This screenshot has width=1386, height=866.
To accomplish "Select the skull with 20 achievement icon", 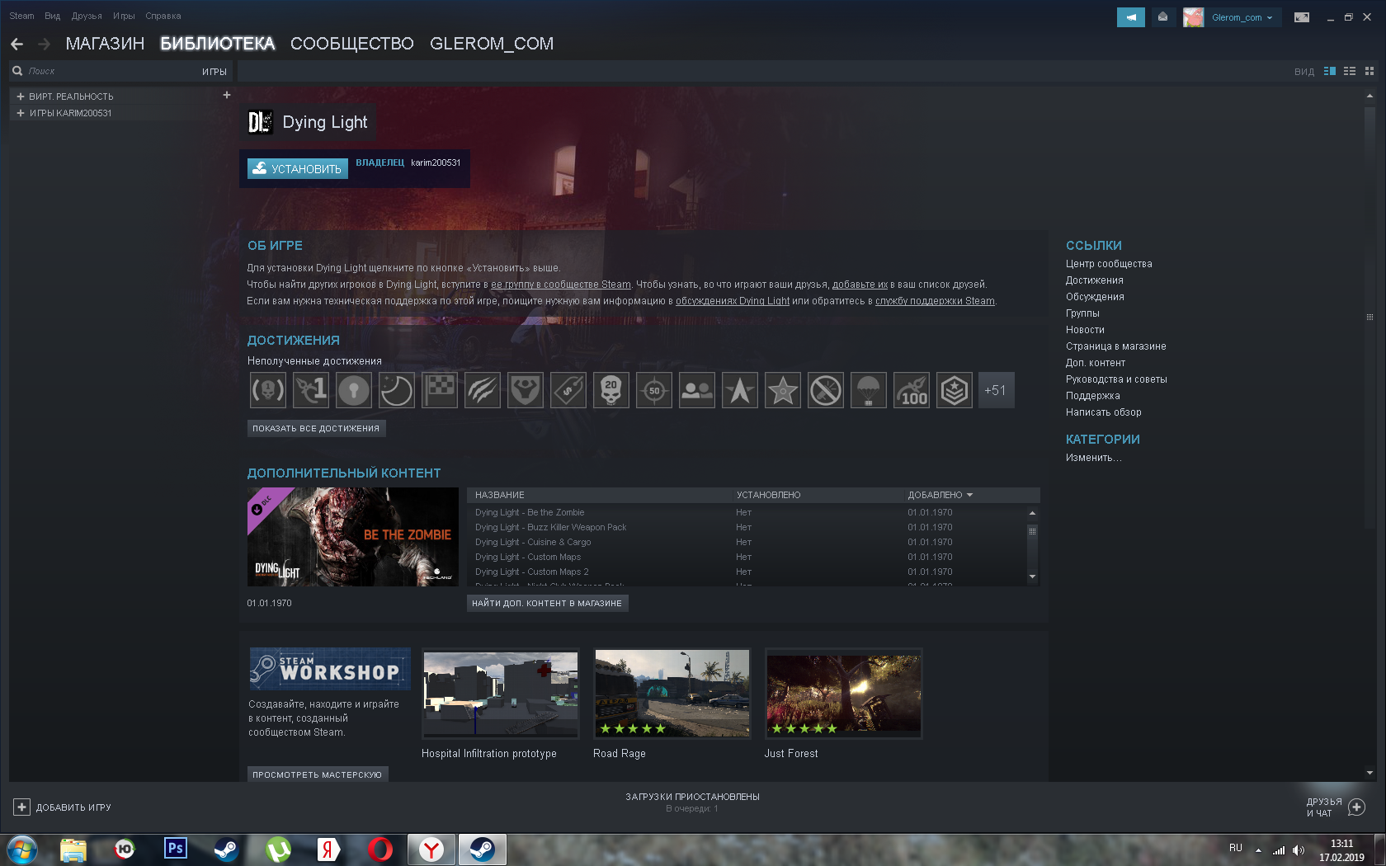I will point(611,390).
